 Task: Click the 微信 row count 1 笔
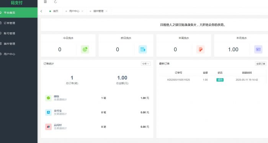pyautogui.click(x=104, y=98)
